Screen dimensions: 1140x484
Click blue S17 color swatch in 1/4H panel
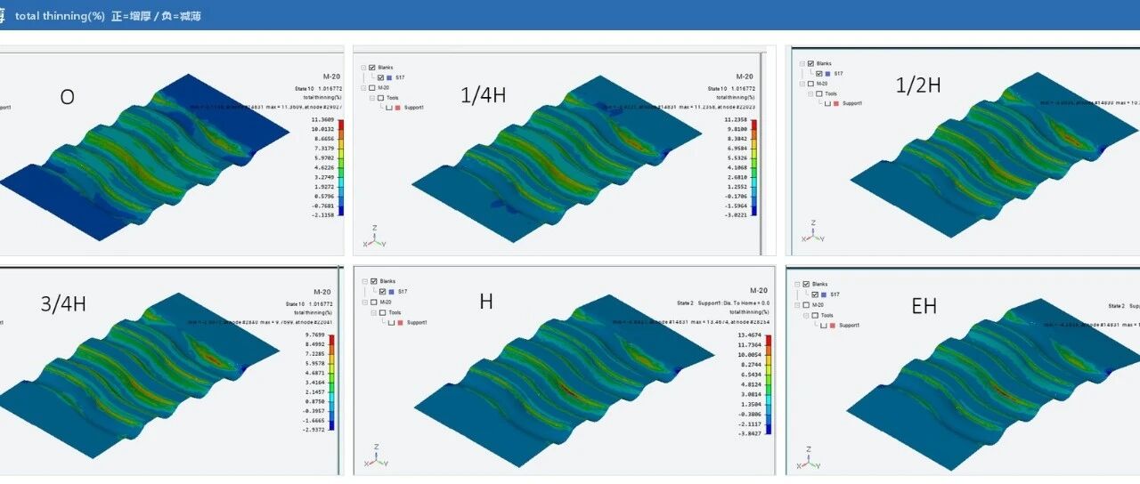(x=389, y=77)
